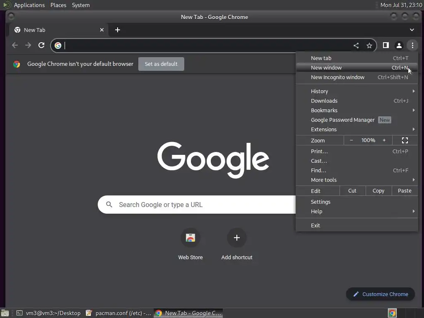Choose Cast… from the menu

pos(357,161)
